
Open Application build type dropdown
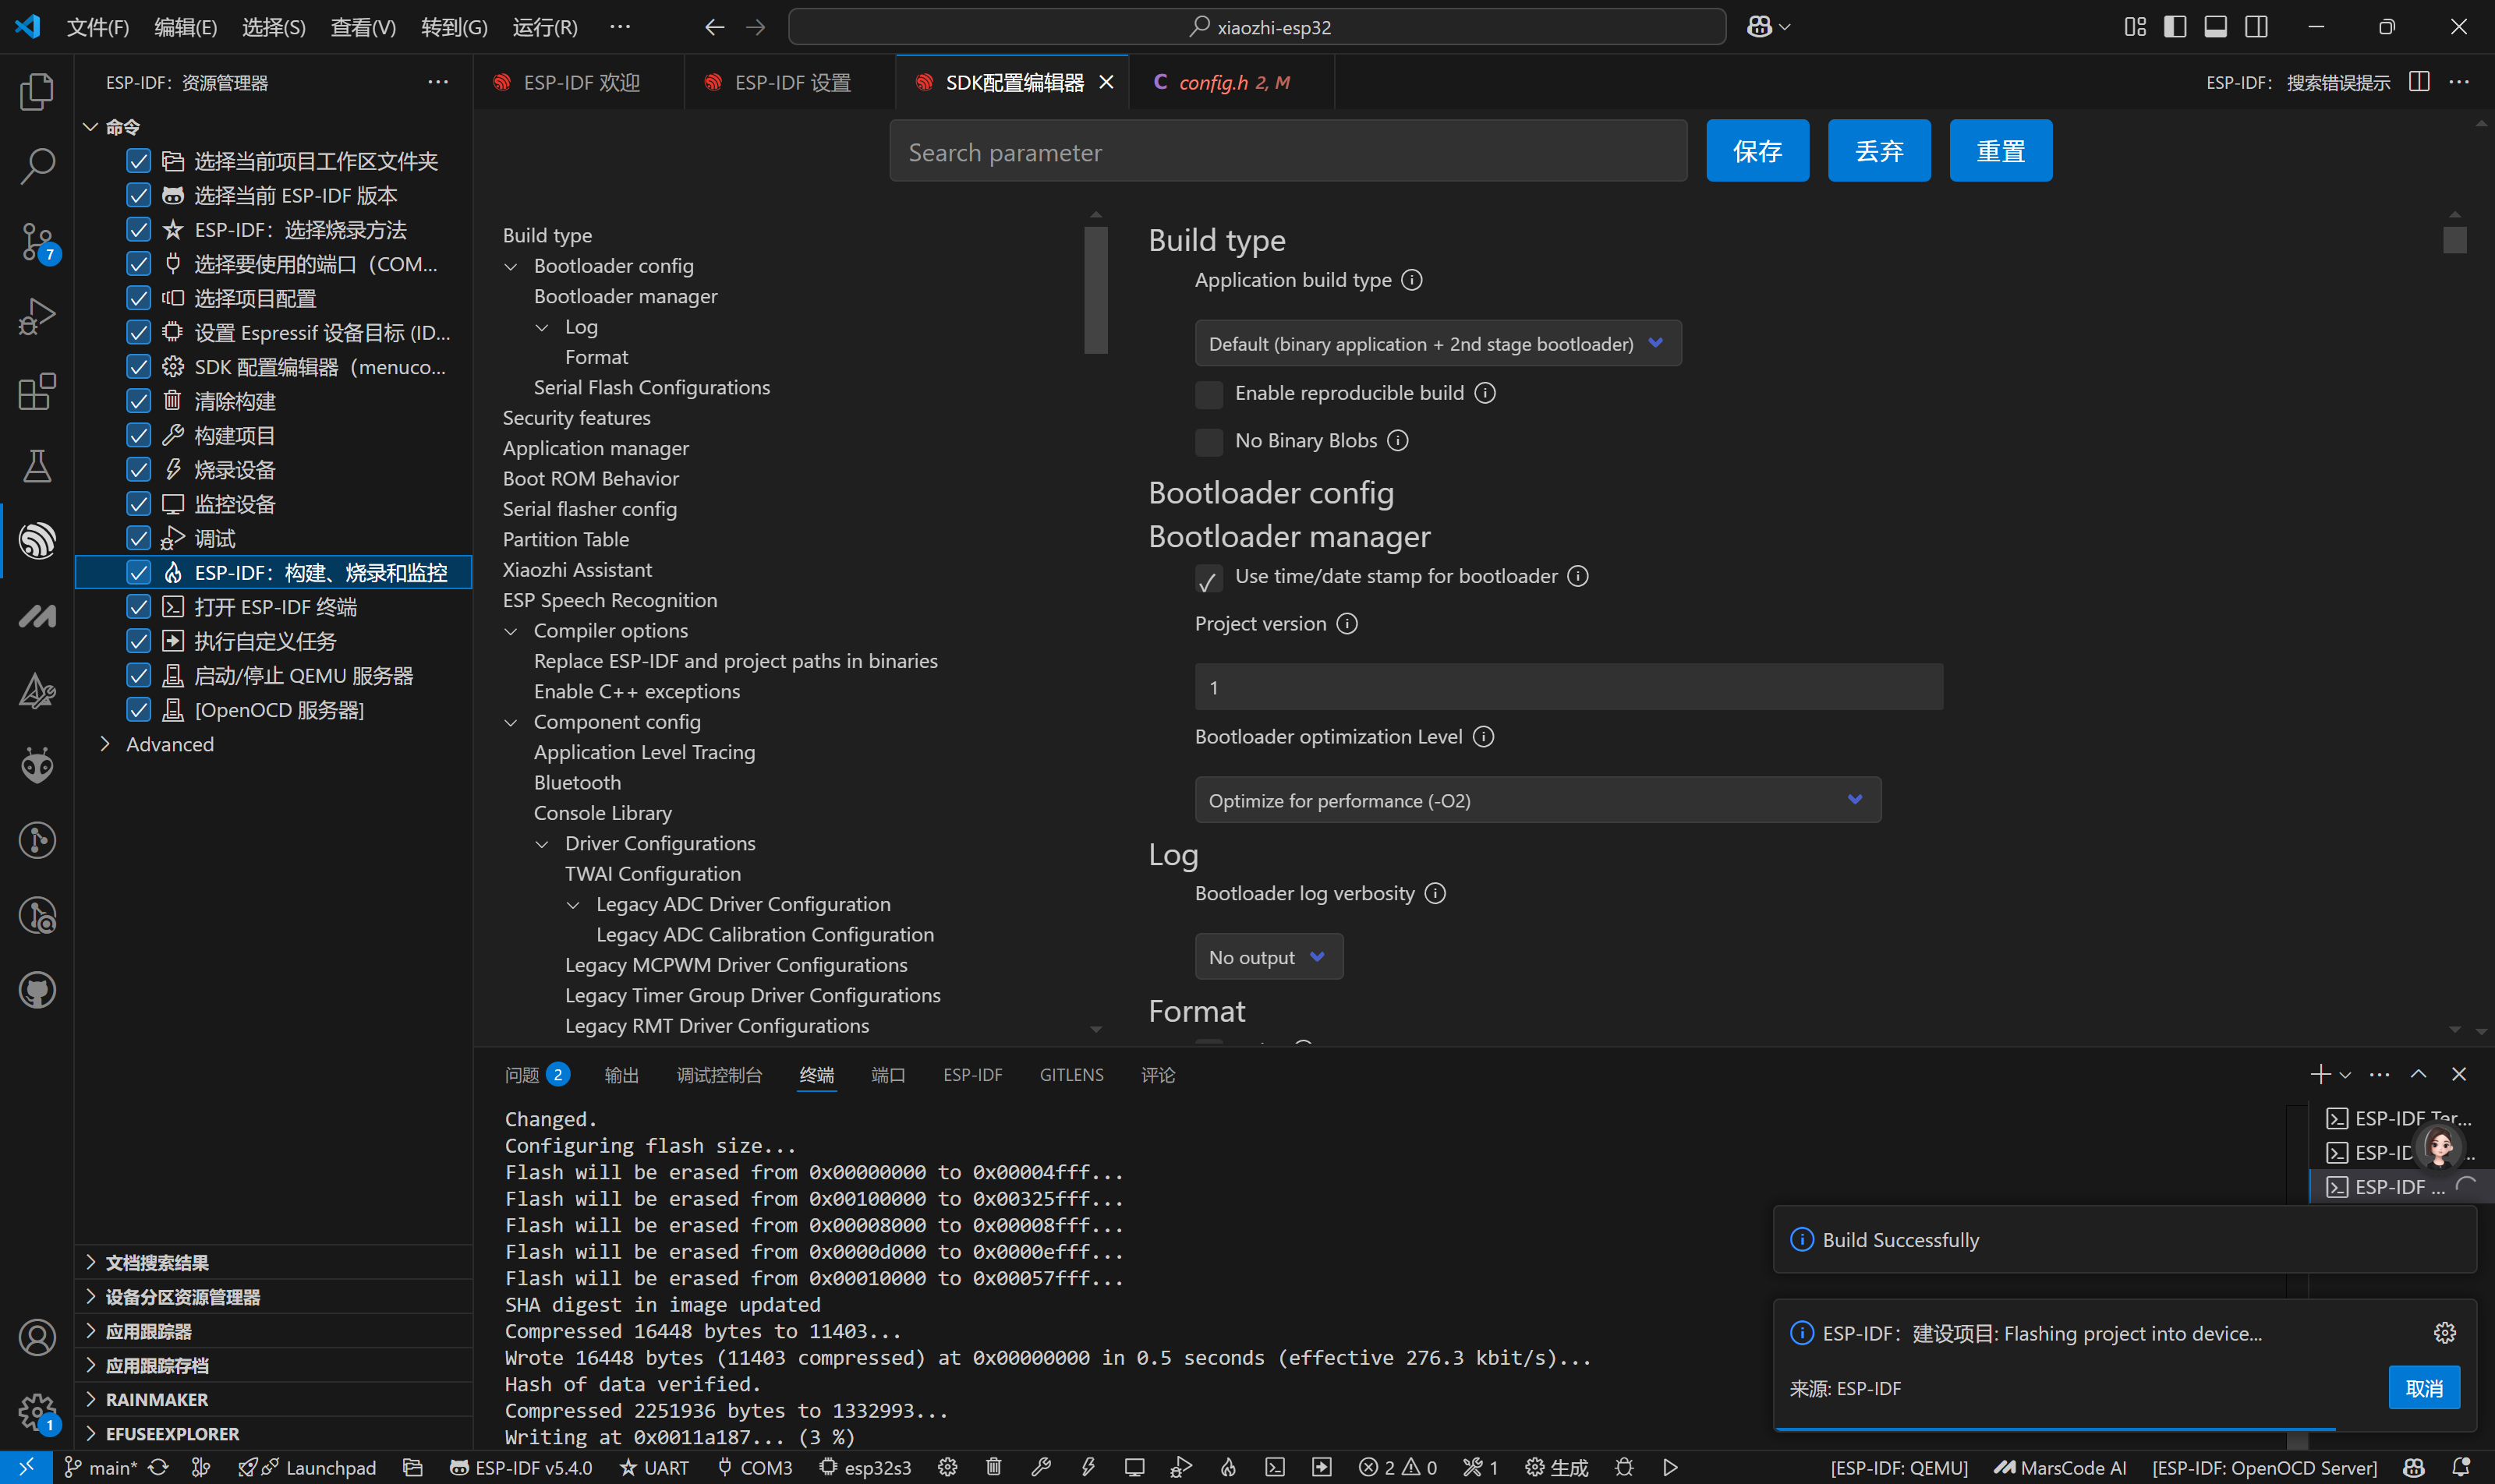click(1437, 344)
